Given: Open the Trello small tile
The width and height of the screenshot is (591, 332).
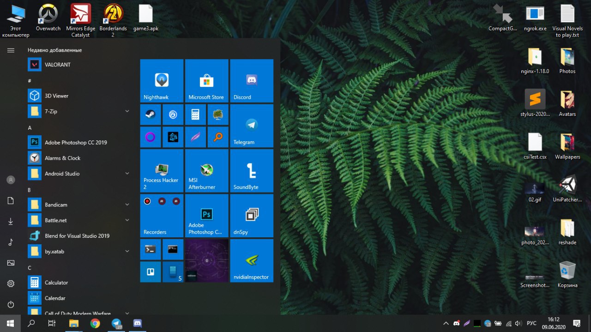Looking at the screenshot, I should (x=151, y=272).
